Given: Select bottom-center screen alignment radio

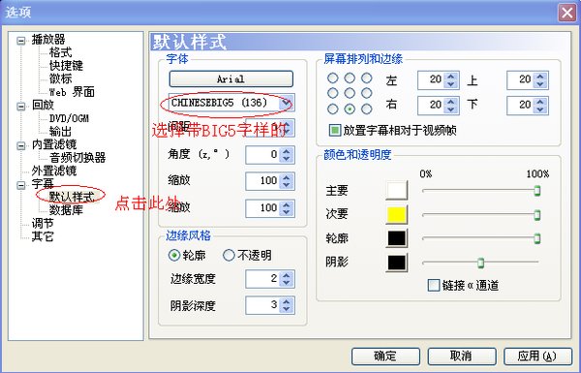Looking at the screenshot, I should [350, 109].
